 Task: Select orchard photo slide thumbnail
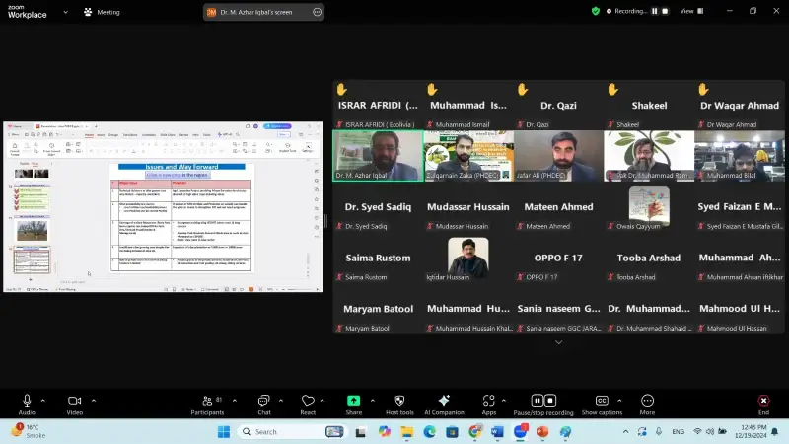(32, 231)
